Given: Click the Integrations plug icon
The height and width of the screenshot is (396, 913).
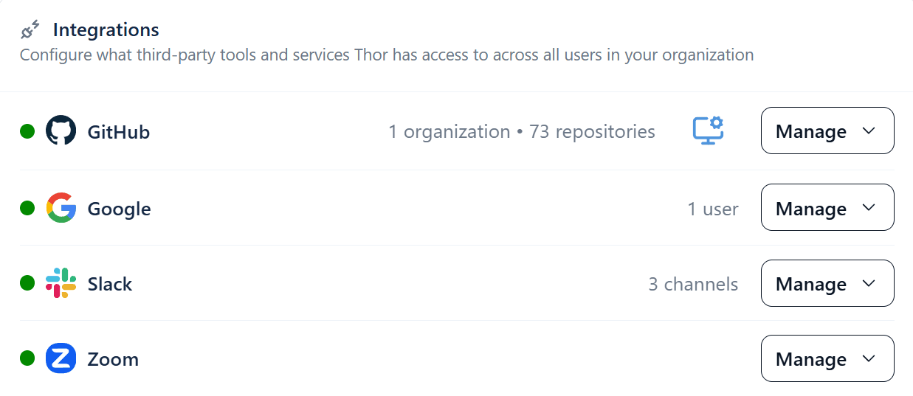Looking at the screenshot, I should [30, 30].
